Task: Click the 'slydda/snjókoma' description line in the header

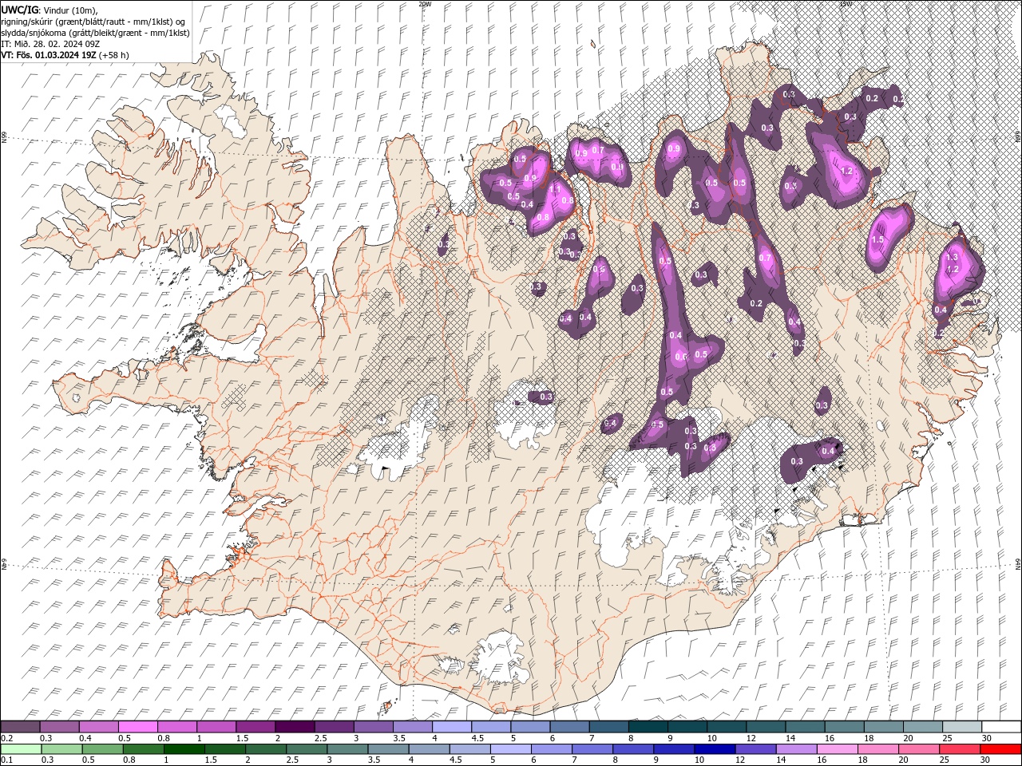Action: pyautogui.click(x=95, y=33)
